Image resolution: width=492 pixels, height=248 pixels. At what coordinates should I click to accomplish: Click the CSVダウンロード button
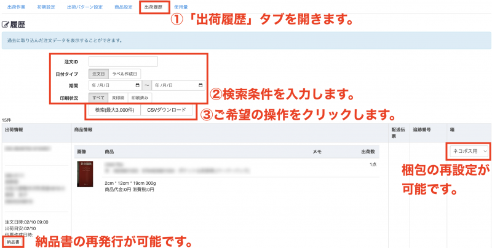168,110
